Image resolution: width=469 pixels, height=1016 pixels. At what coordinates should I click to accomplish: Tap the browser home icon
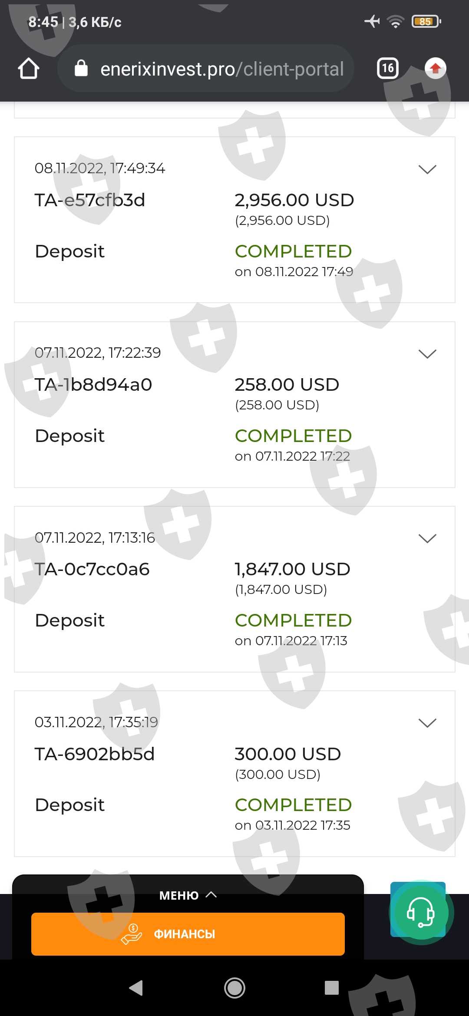click(x=29, y=69)
